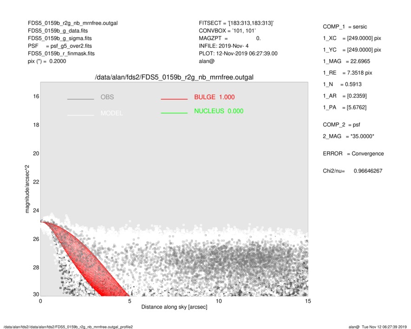Click the x-axis tick label 10
This screenshot has height=329, width=411.
click(219, 302)
